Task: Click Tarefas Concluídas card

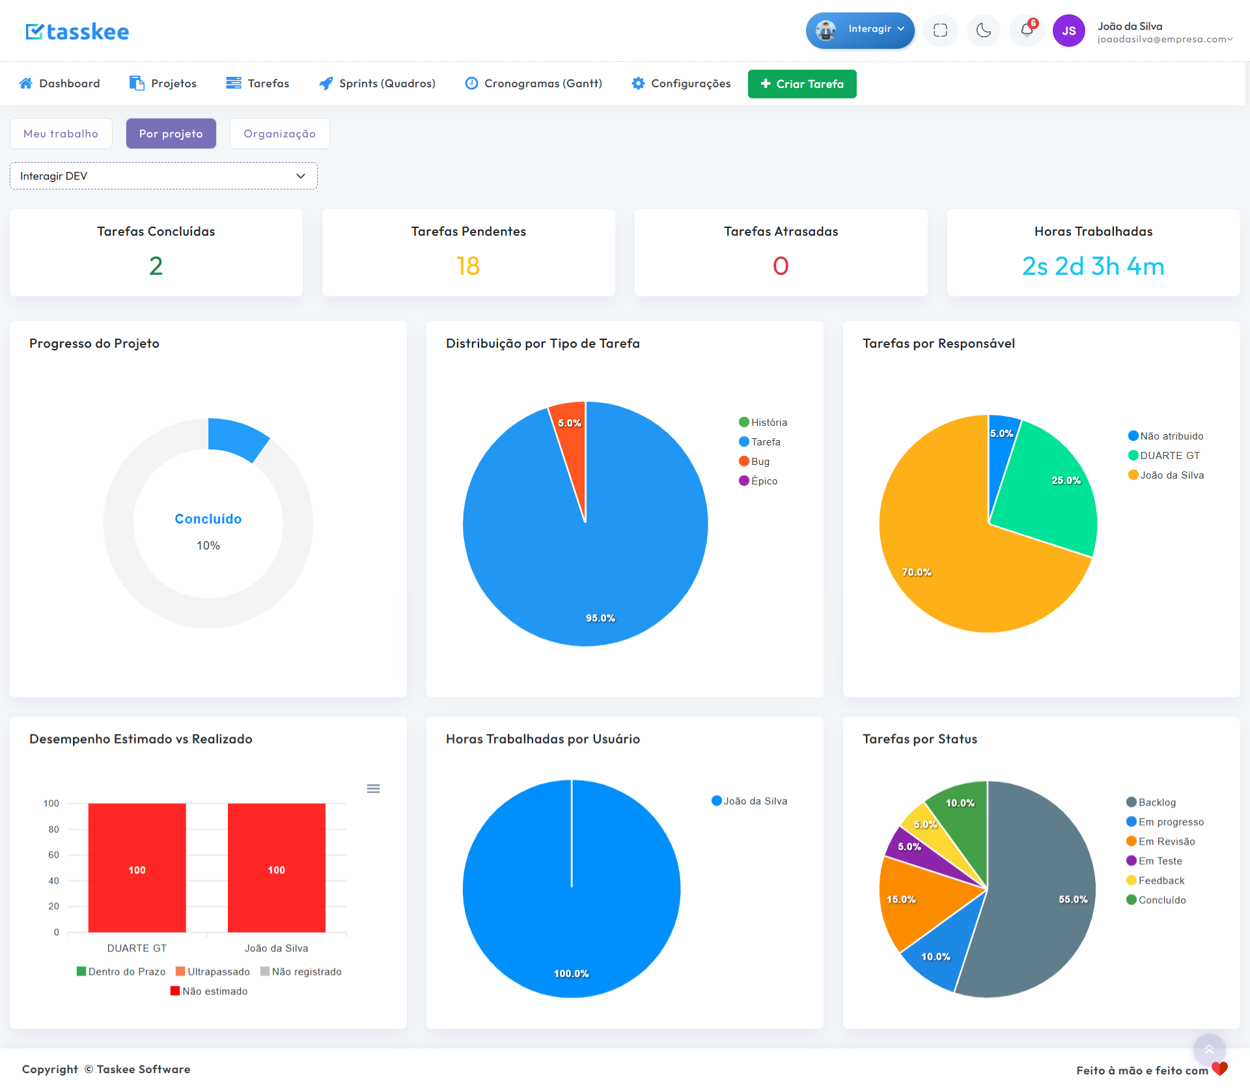Action: 156,253
